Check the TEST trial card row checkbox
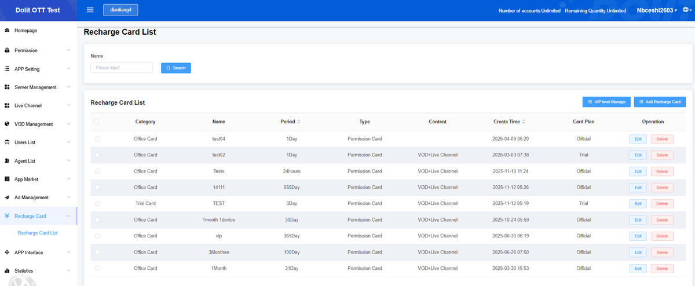 click(x=97, y=203)
